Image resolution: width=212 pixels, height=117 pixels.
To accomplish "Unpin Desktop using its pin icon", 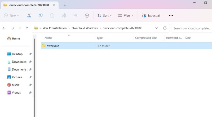I will pyautogui.click(x=30, y=54).
